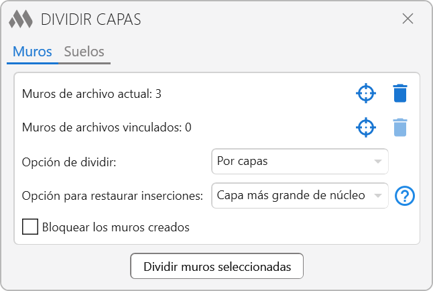The width and height of the screenshot is (433, 291).
Task: Switch to the Muros tab
Action: [32, 52]
